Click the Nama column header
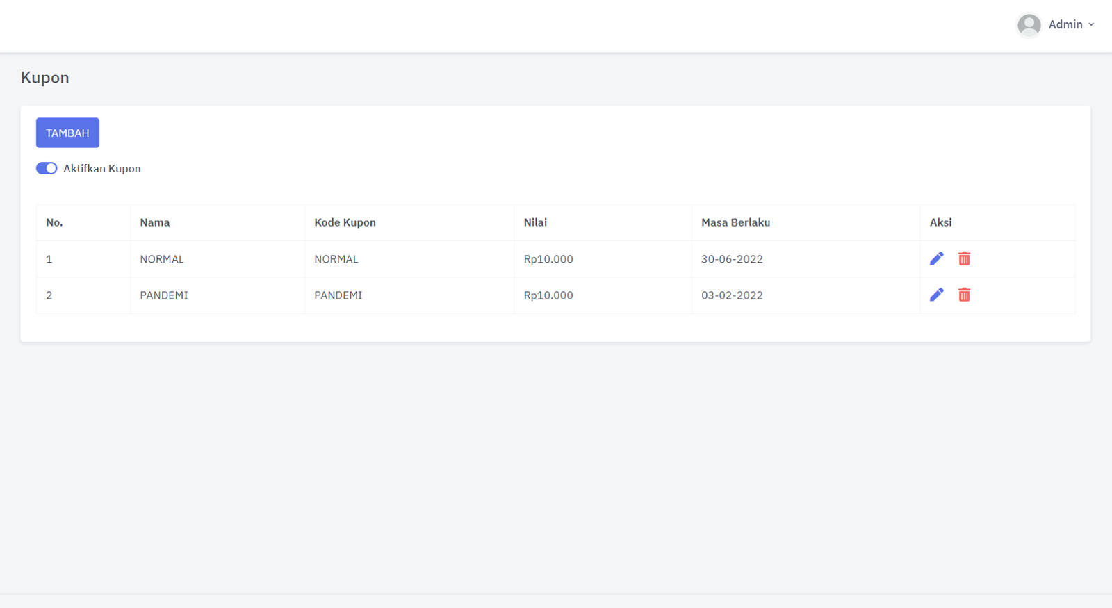Screen dimensions: 1112x608 [x=154, y=222]
